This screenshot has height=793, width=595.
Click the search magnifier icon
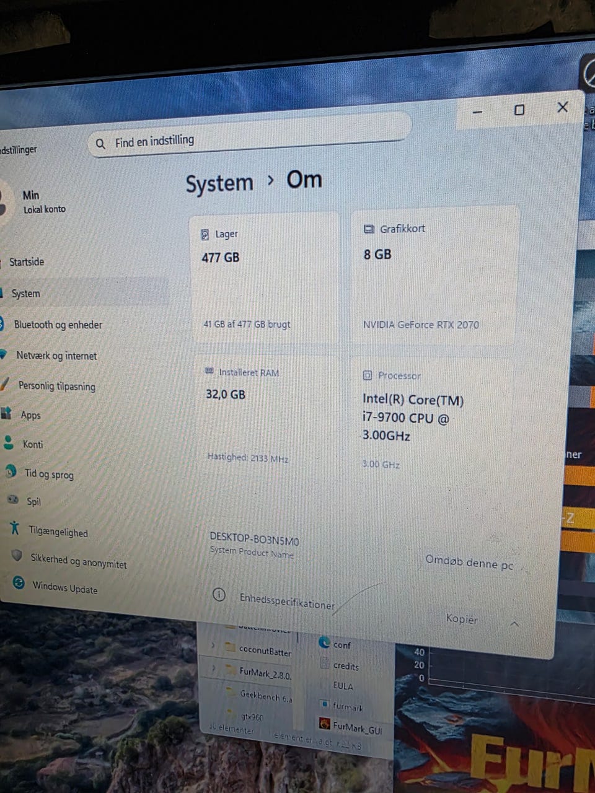click(100, 144)
